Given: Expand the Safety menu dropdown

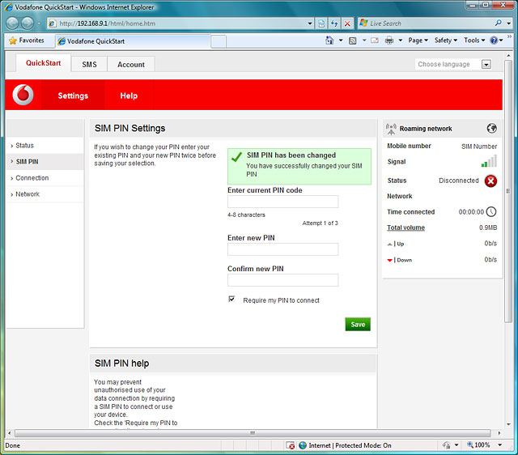Looking at the screenshot, I should point(446,40).
